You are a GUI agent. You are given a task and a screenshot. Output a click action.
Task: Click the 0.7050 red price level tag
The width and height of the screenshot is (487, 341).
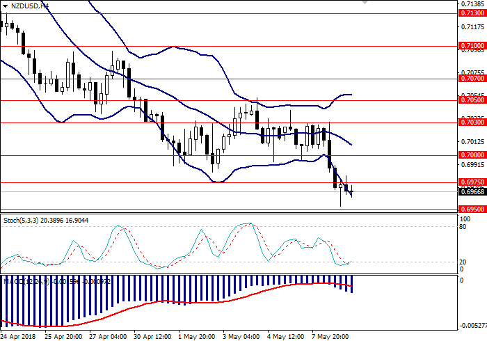[471, 100]
